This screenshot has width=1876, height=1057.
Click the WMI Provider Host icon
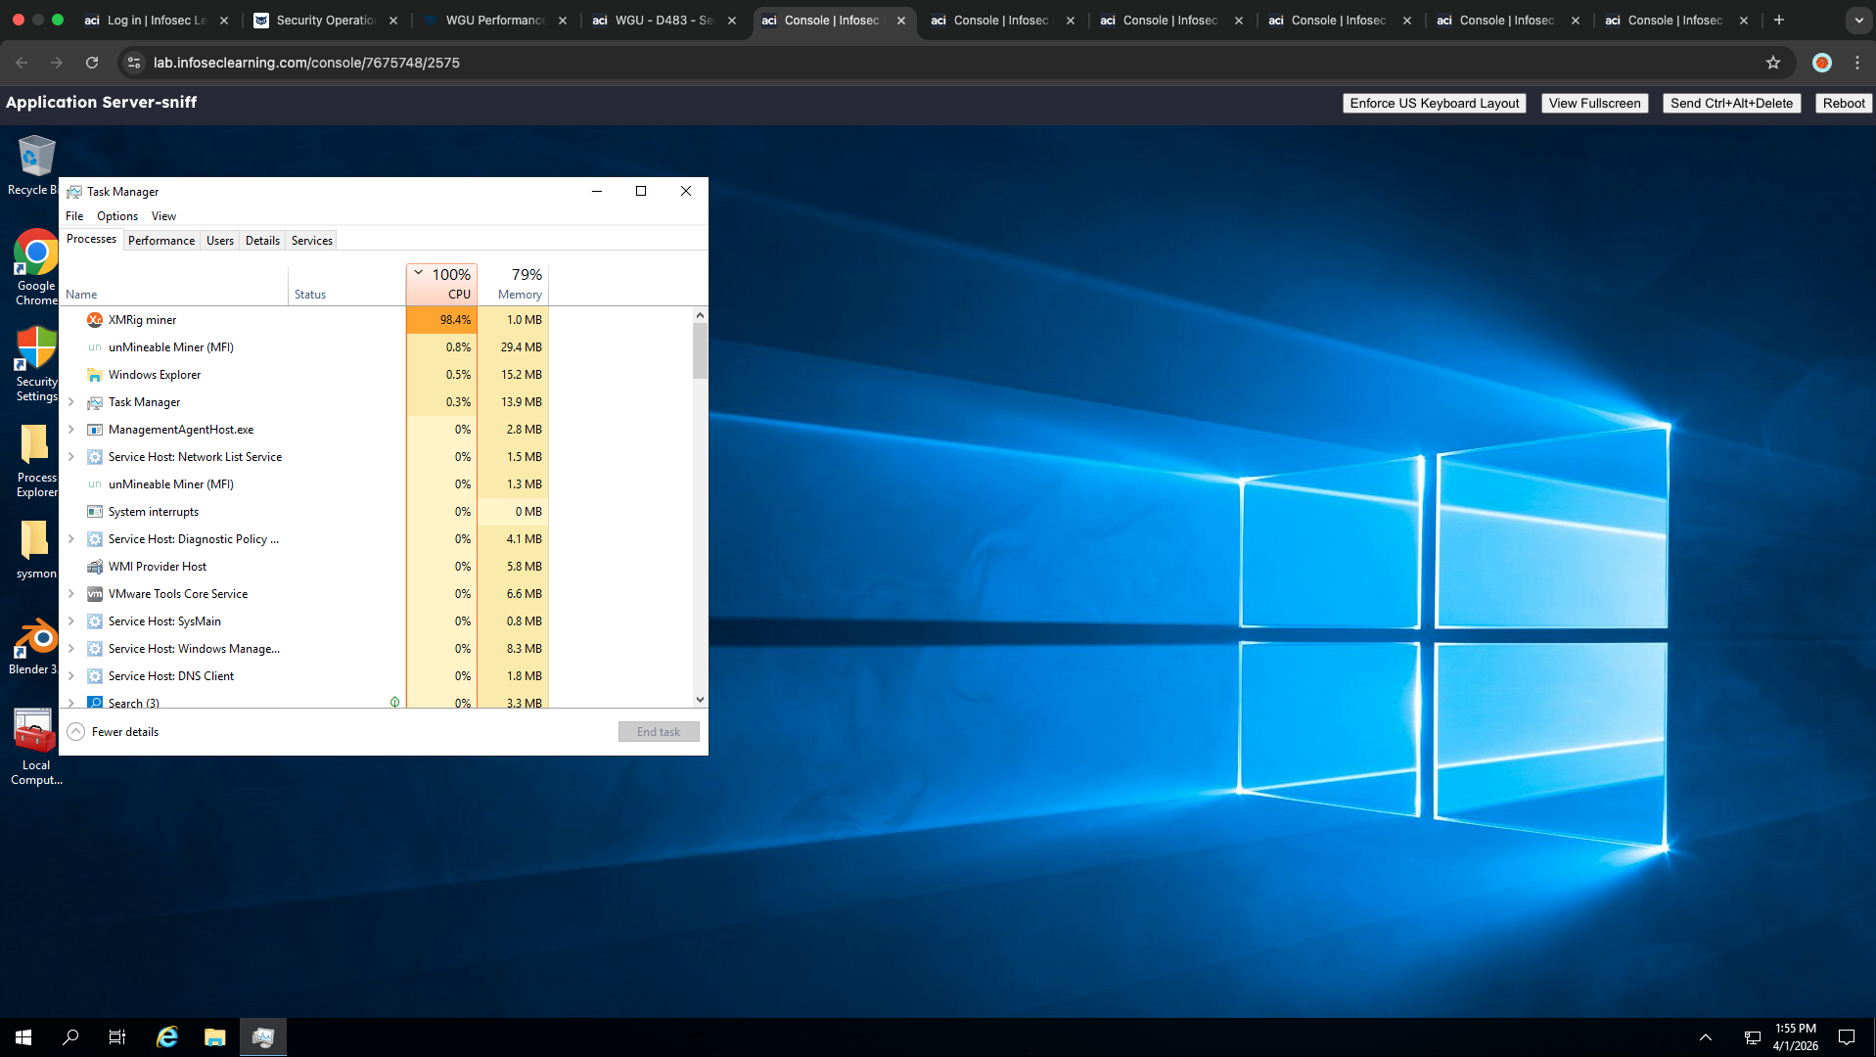[x=95, y=567]
